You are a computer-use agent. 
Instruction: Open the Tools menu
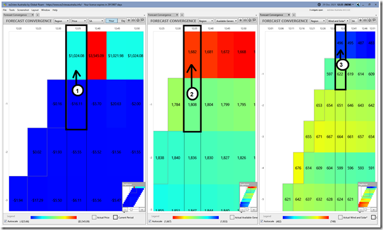[11, 10]
